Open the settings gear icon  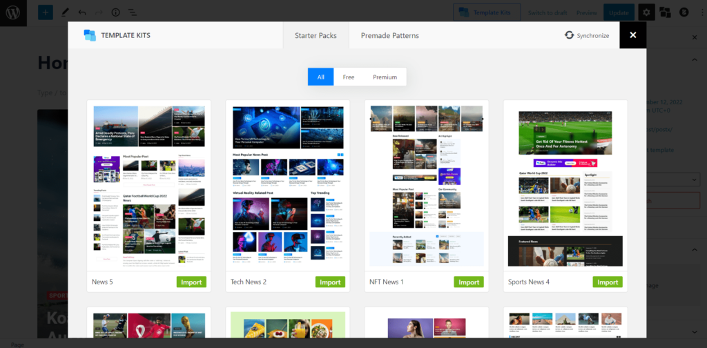coord(646,12)
